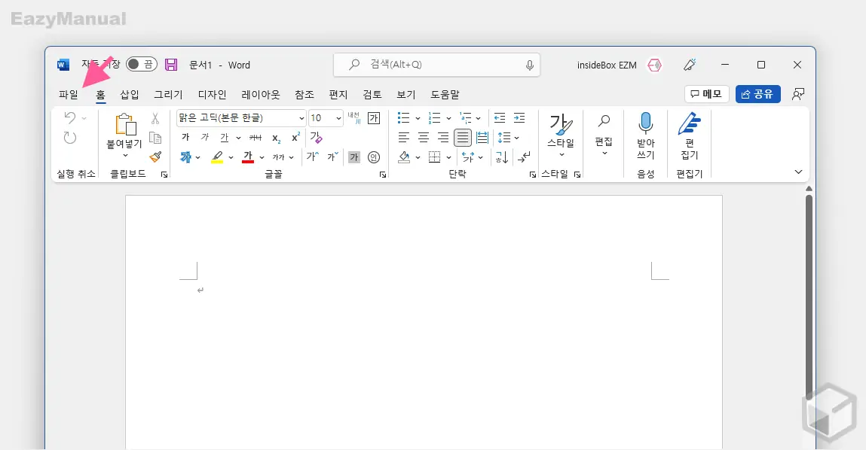Open the numbering list dropdown arrow

click(x=448, y=118)
